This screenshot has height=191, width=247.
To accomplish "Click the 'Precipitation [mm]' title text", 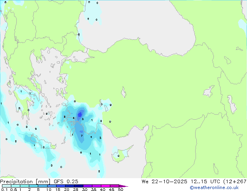I will (25, 182).
